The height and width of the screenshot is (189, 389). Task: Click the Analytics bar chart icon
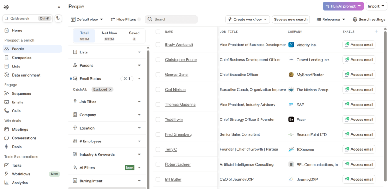[6, 183]
